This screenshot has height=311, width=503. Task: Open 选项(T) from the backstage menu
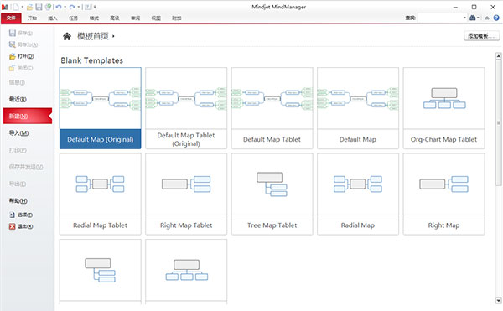(x=21, y=215)
